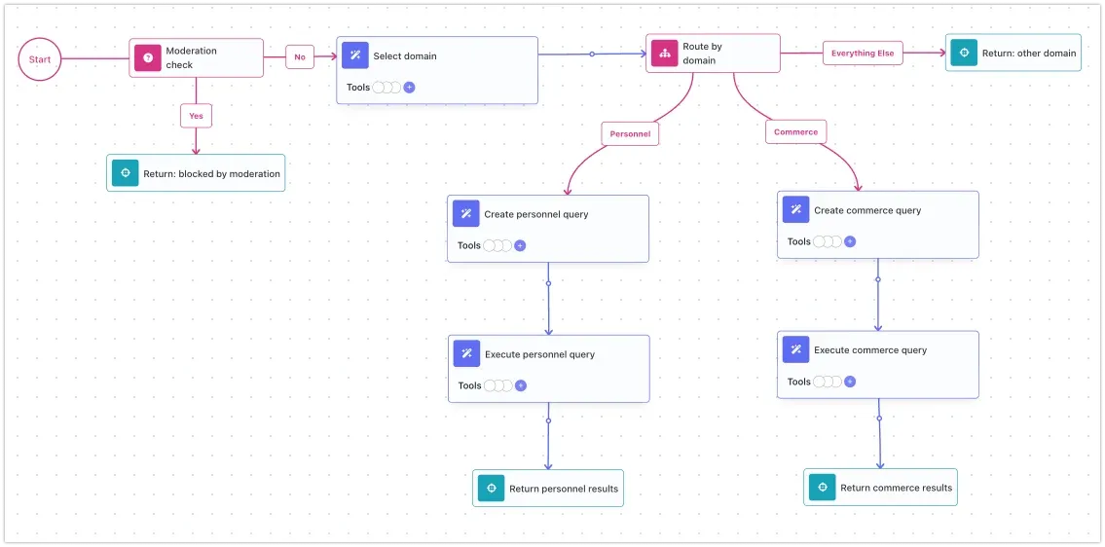Click the Start node circle
1105x547 pixels.
[x=40, y=59]
